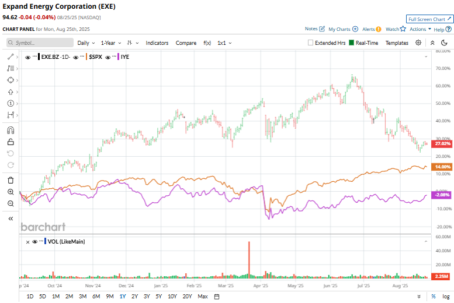The width and height of the screenshot is (454, 303).
Task: Open the Actions dropdown menu
Action: 421,29
